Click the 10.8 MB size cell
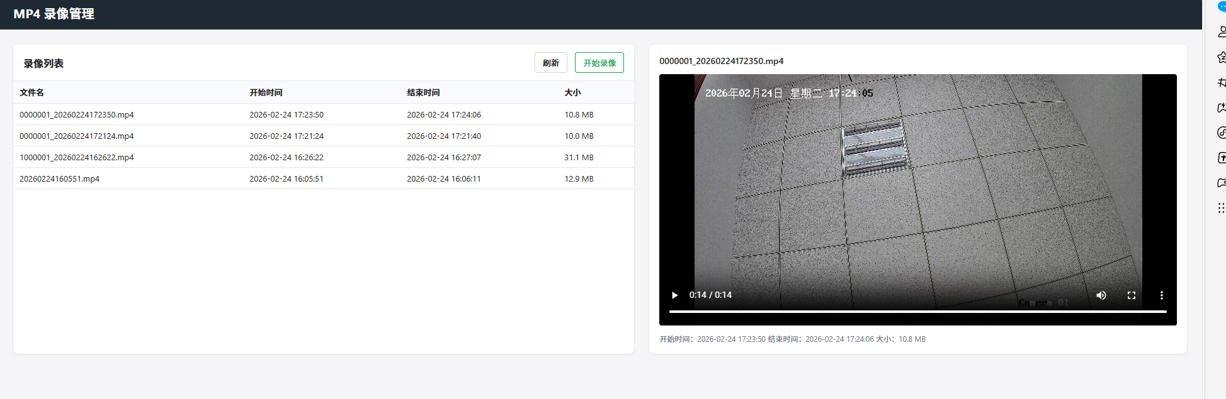The image size is (1226, 399). (579, 114)
